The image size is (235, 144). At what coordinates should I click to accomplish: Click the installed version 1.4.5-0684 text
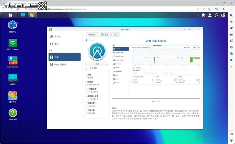(x=92, y=92)
